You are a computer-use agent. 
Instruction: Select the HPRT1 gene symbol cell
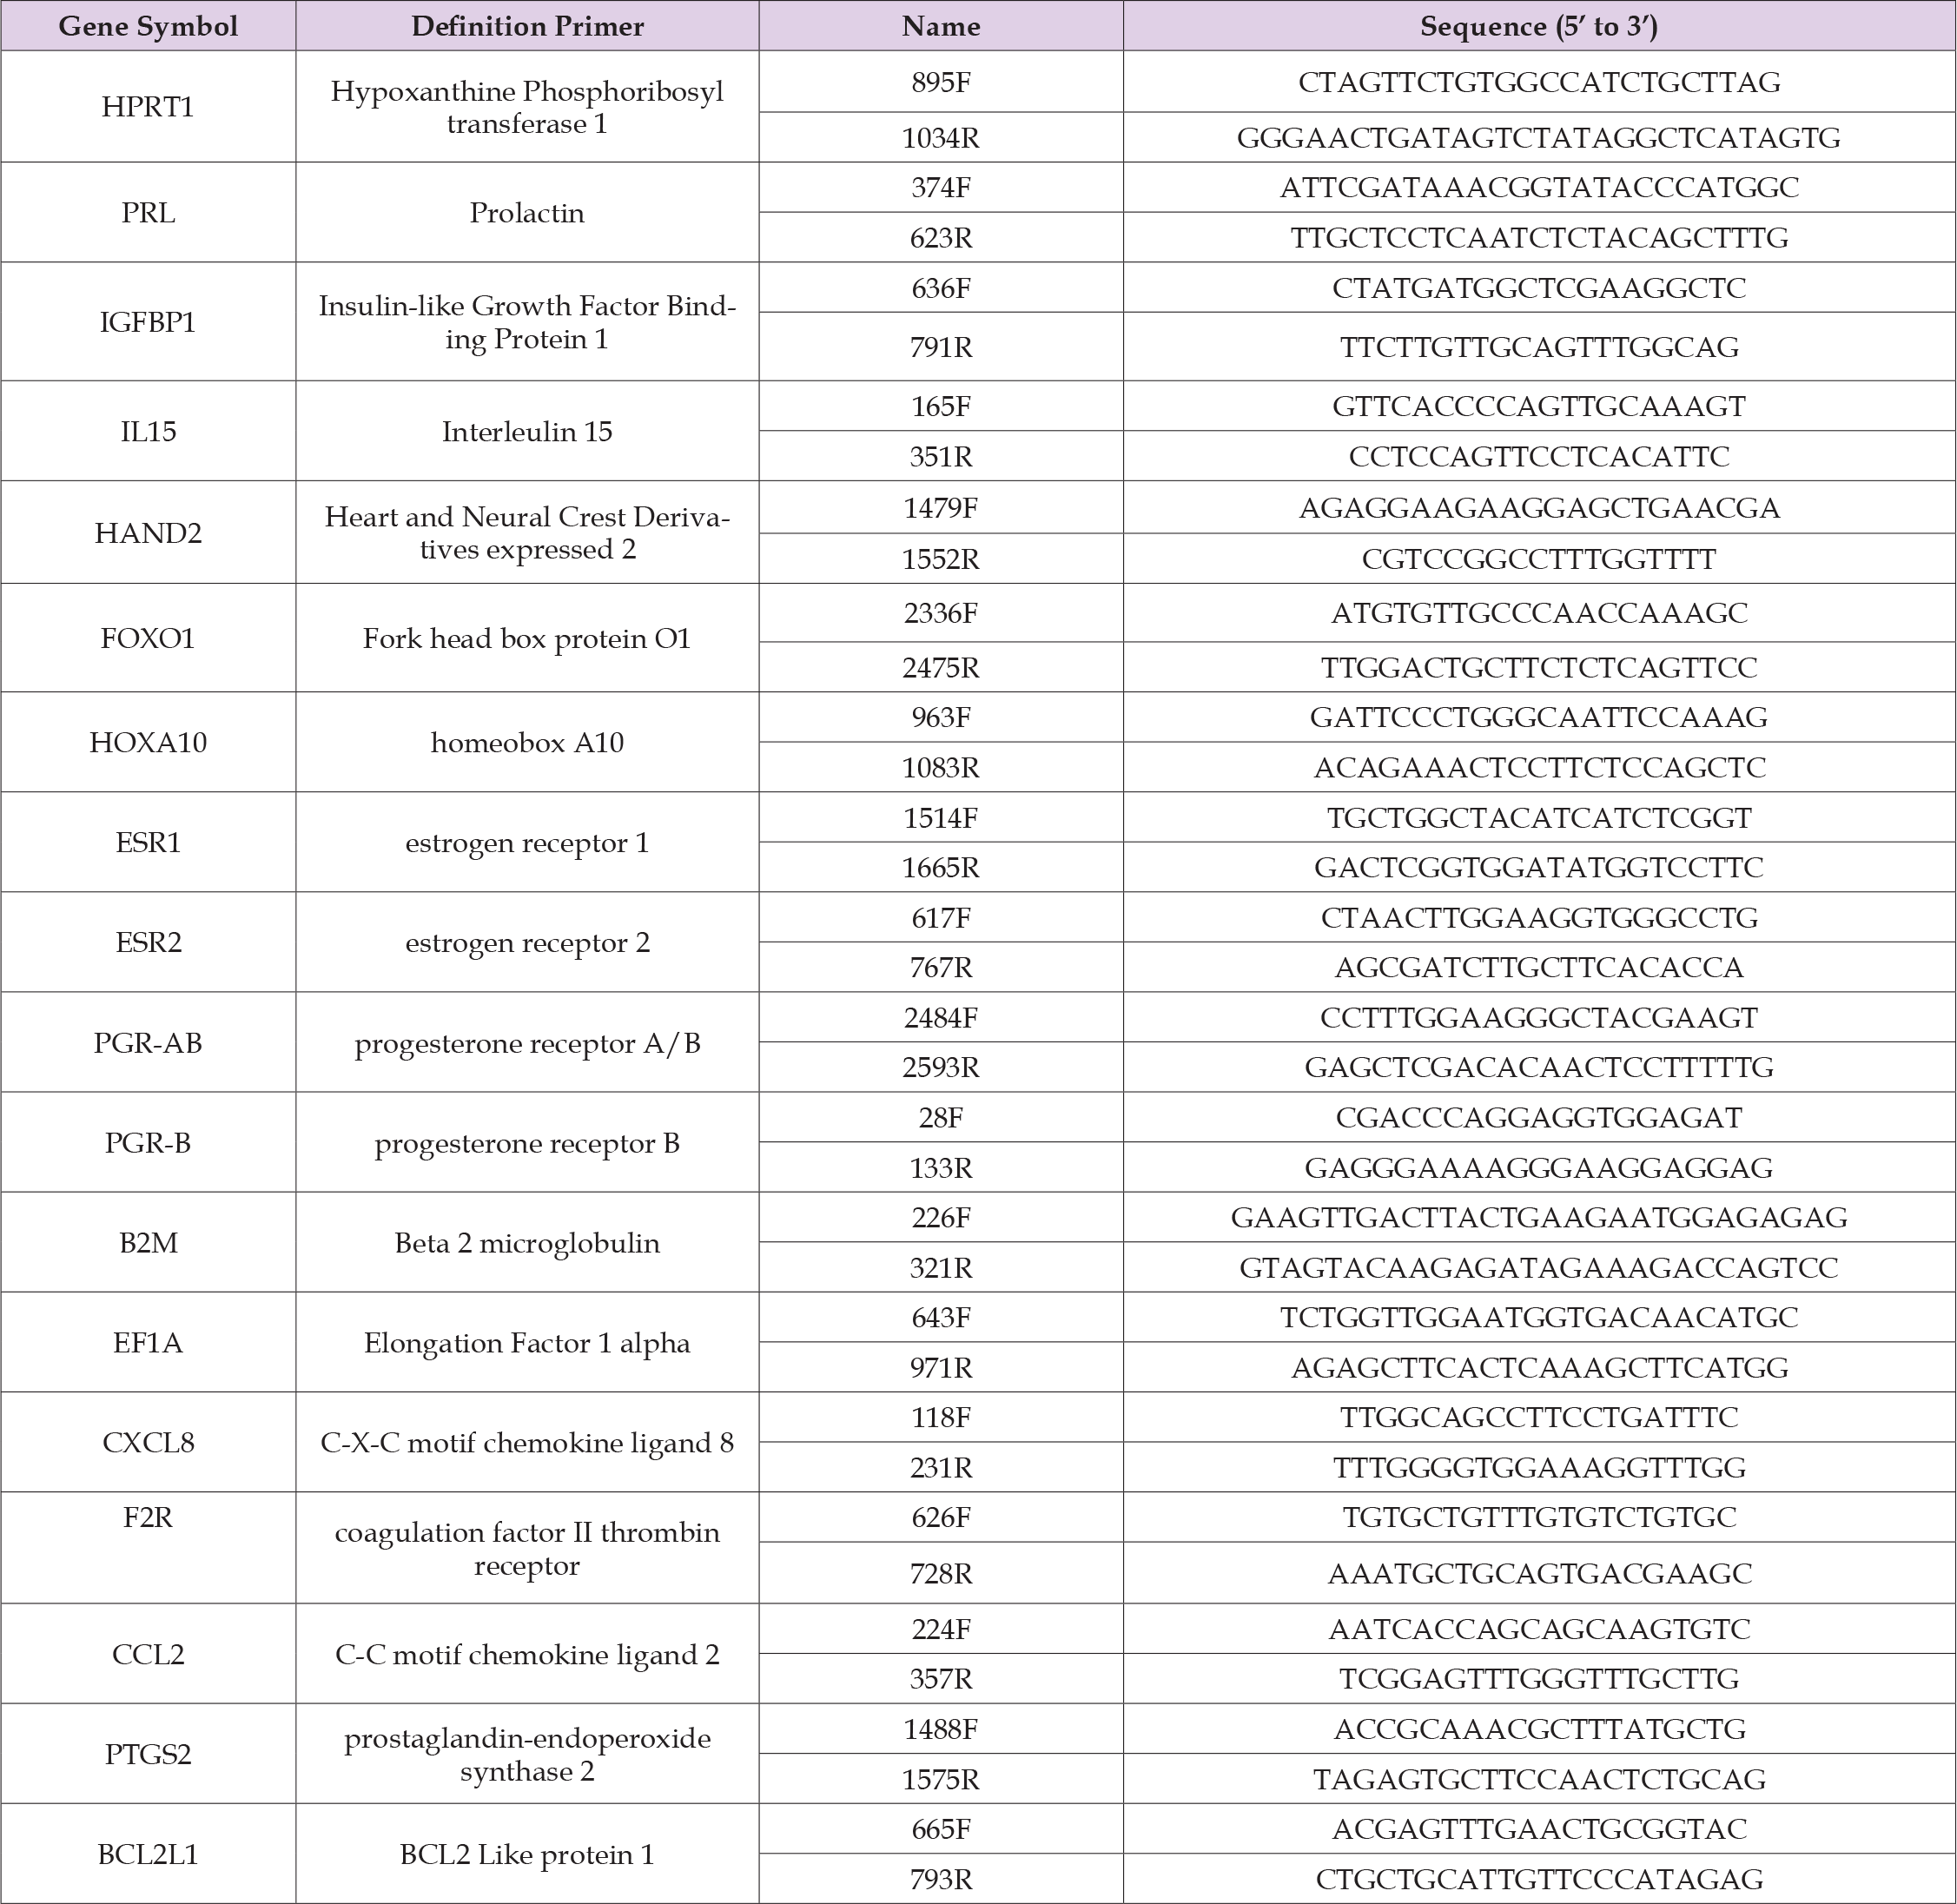click(148, 107)
